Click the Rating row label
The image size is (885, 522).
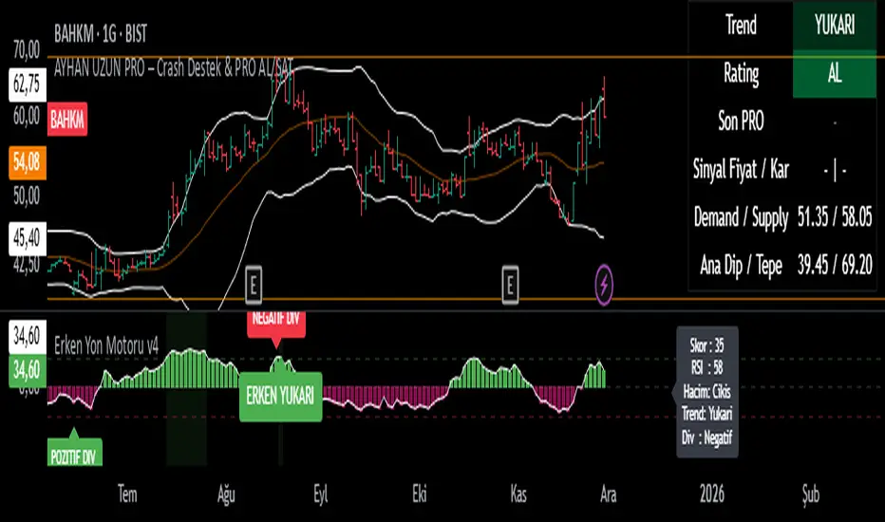coord(741,74)
